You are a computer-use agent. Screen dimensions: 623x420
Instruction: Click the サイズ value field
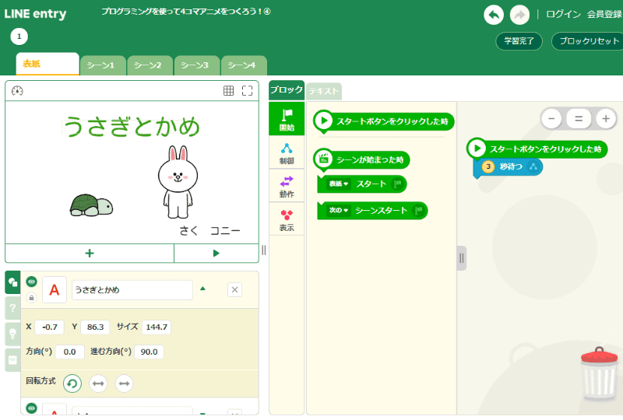click(x=157, y=327)
